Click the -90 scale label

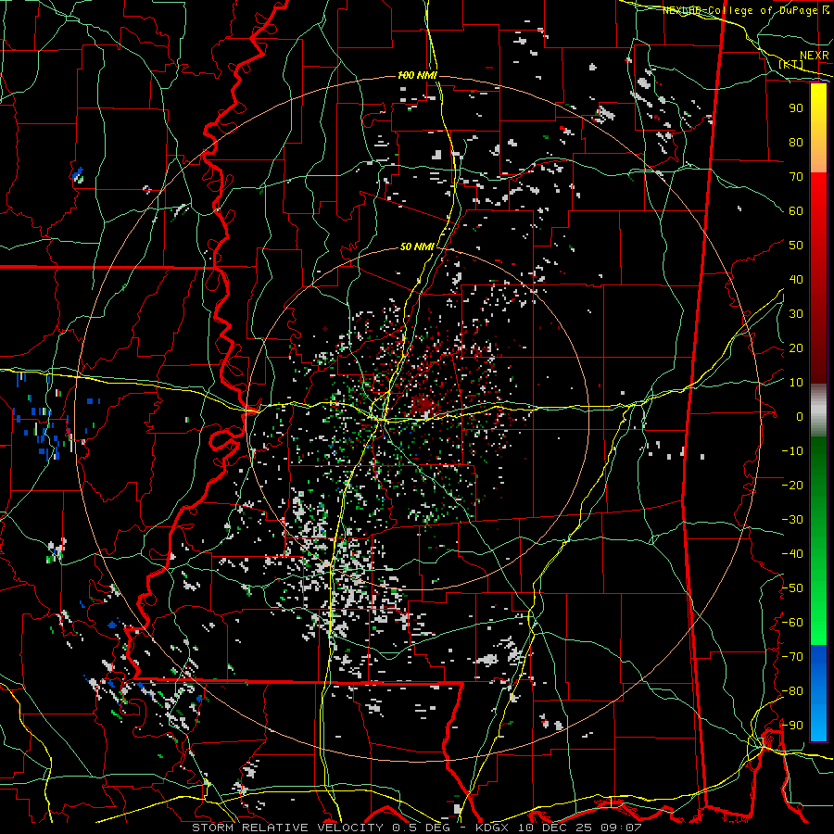click(792, 726)
